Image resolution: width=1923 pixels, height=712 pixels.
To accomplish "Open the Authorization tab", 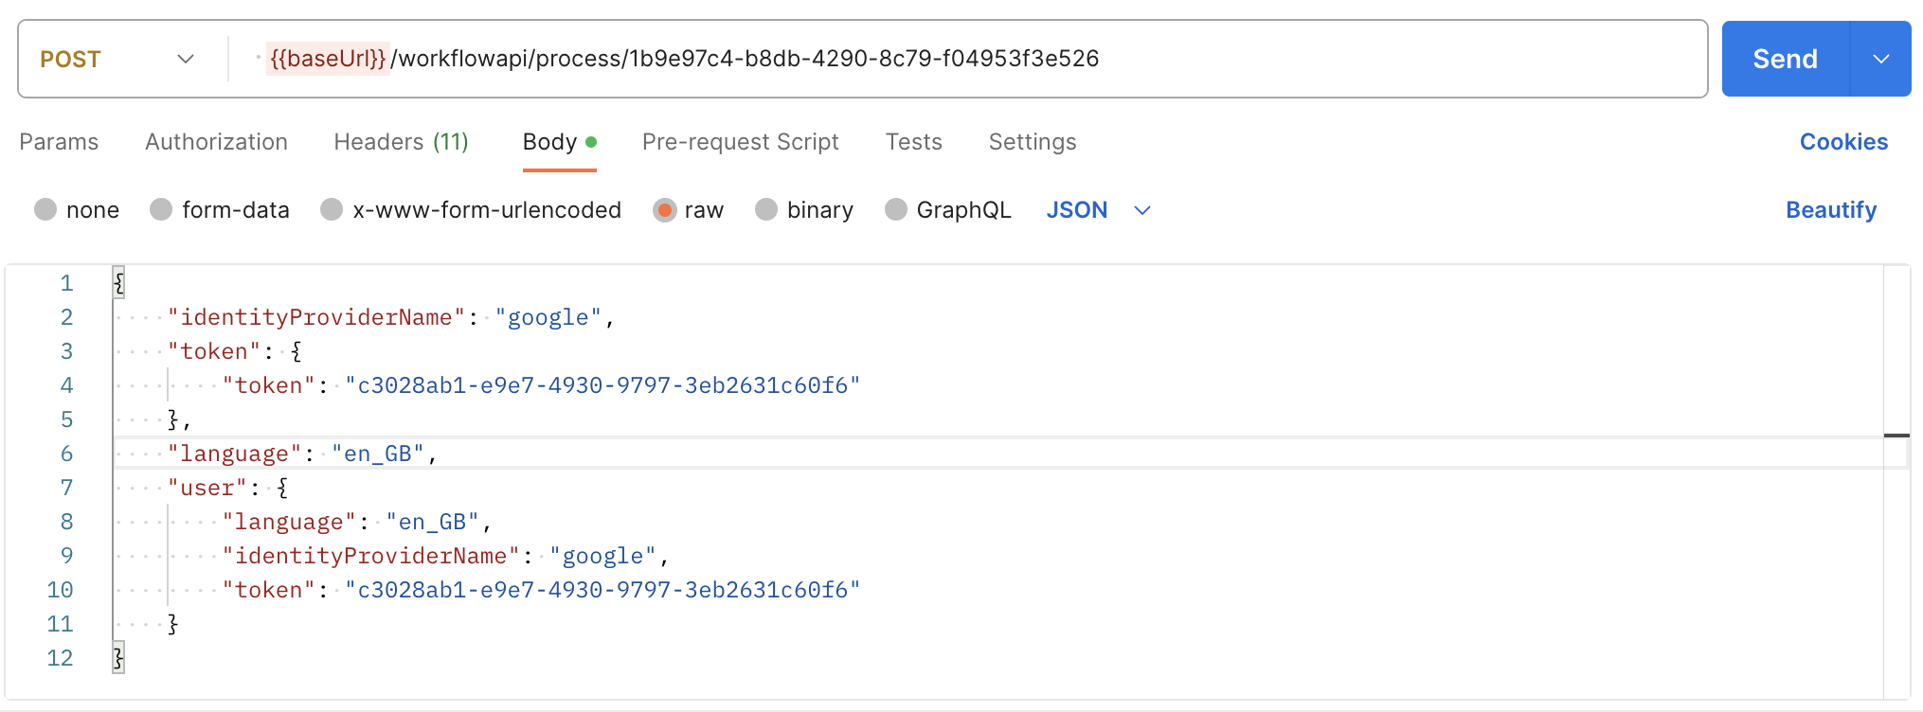I will (216, 142).
